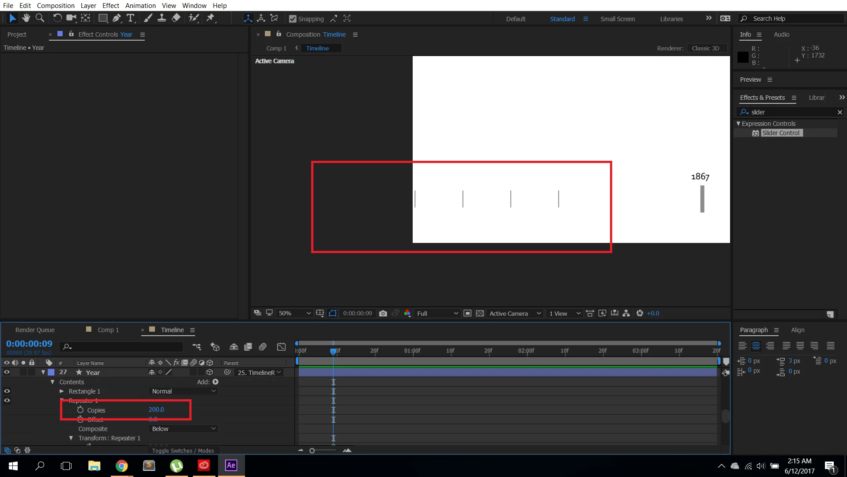The image size is (847, 477).
Task: Open grid and guide options icon
Action: point(320,313)
